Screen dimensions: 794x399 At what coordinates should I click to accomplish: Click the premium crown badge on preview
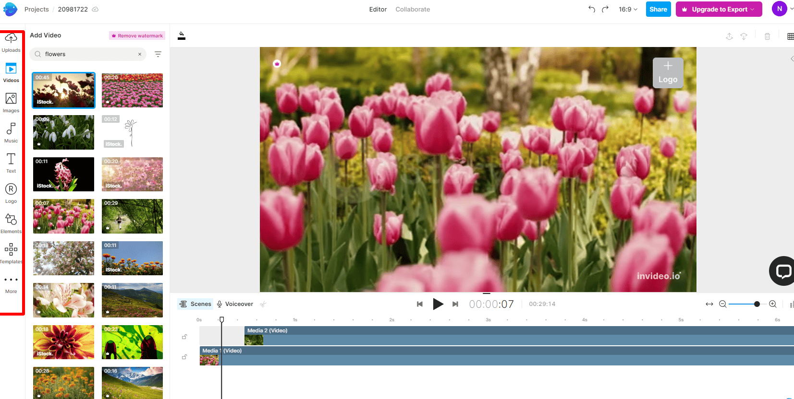tap(277, 64)
